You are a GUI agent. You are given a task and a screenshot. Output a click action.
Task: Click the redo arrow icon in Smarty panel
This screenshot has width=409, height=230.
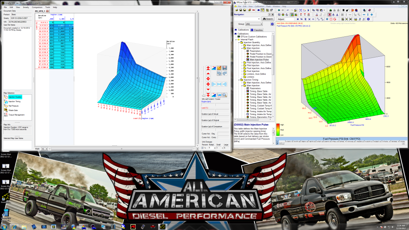click(224, 73)
